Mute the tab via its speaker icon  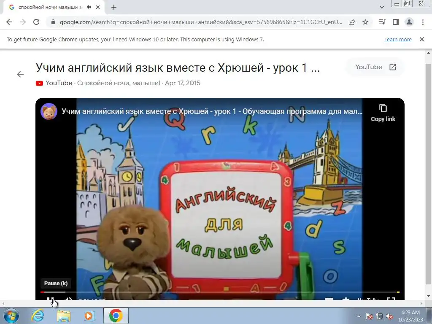[89, 7]
